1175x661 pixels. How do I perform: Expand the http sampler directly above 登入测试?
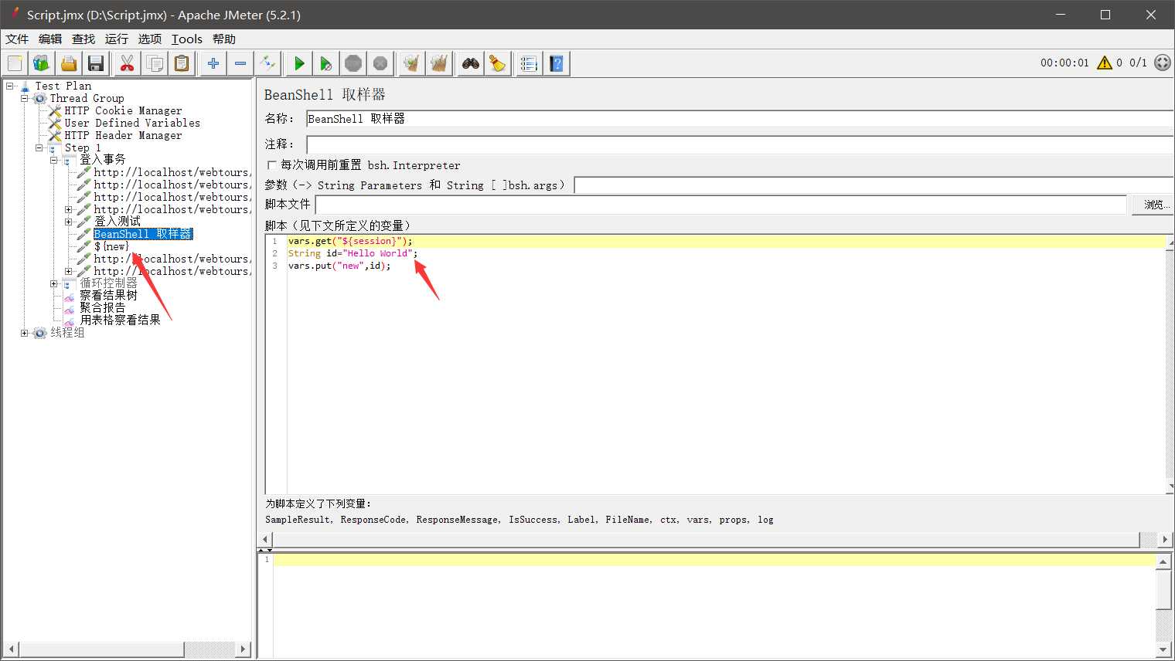pyautogui.click(x=68, y=209)
